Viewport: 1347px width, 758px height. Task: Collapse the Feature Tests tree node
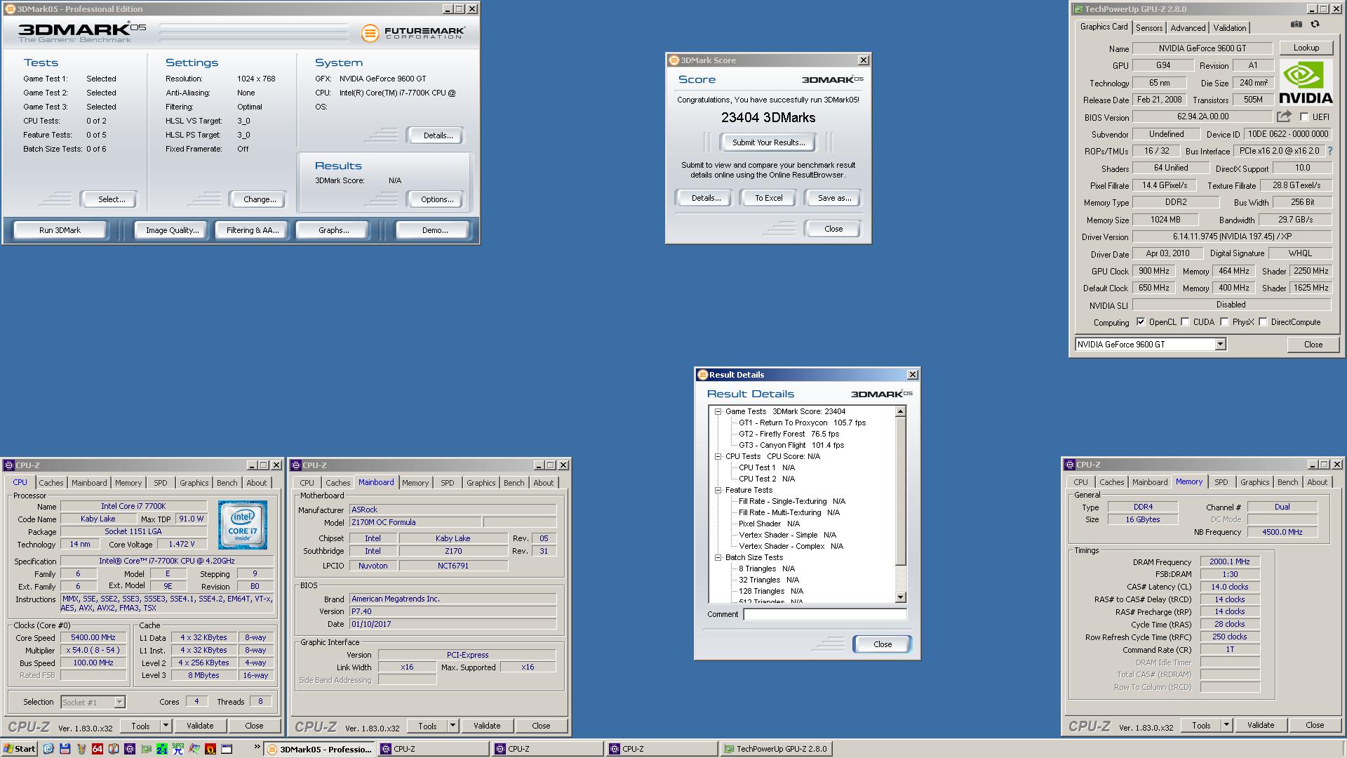click(718, 491)
